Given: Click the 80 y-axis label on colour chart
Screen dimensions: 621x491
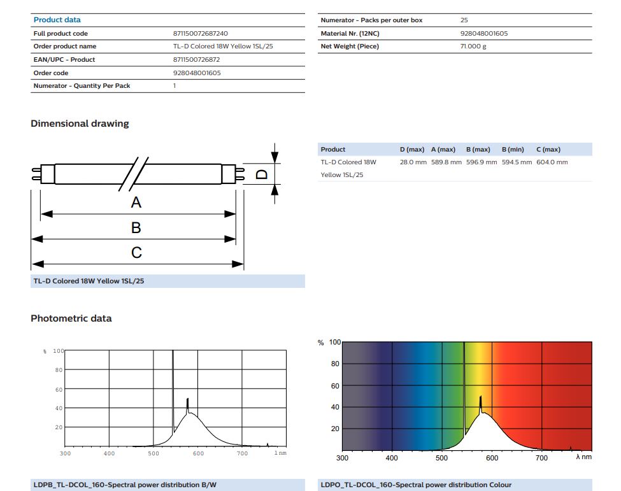Looking at the screenshot, I should click(335, 364).
